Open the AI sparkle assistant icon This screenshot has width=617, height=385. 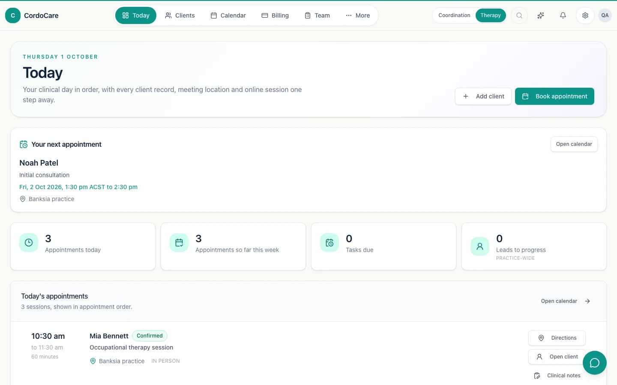pos(541,15)
